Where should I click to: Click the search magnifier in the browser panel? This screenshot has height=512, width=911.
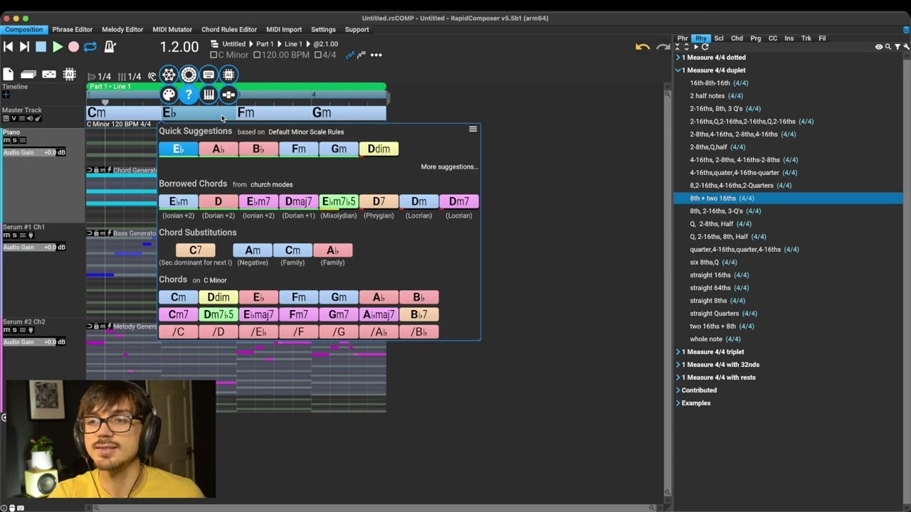coord(888,47)
